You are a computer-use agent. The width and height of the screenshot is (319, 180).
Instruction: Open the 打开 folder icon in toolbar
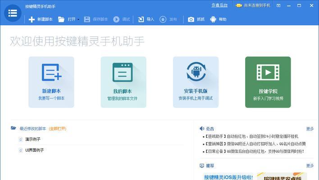[61, 19]
